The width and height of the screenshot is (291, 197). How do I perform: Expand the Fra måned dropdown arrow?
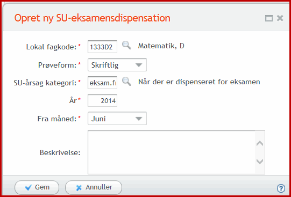pyautogui.click(x=139, y=119)
